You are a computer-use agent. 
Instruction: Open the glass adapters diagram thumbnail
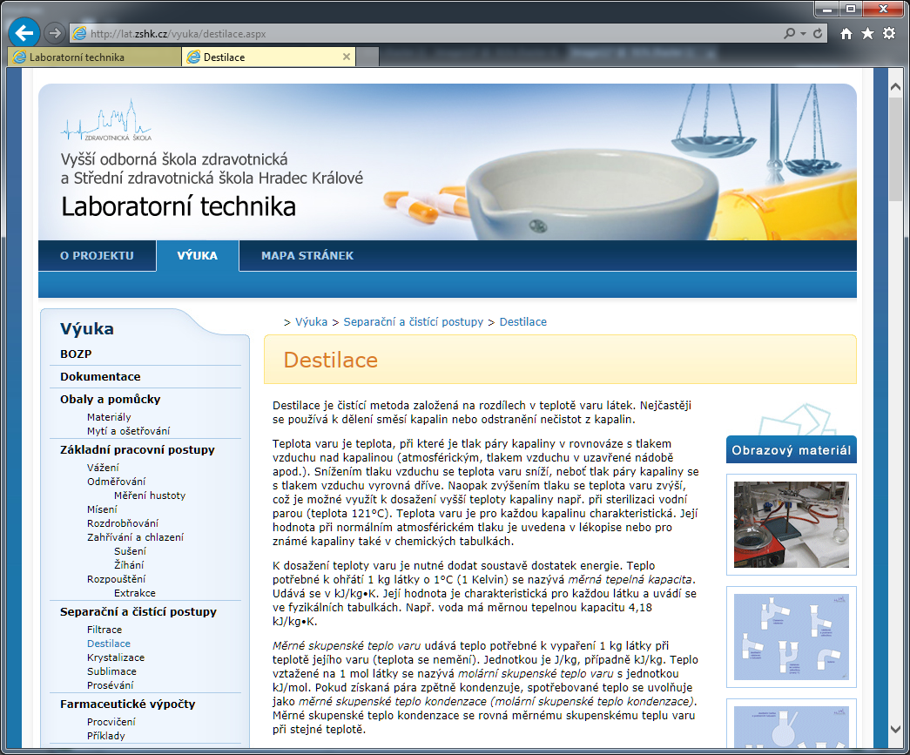791,637
